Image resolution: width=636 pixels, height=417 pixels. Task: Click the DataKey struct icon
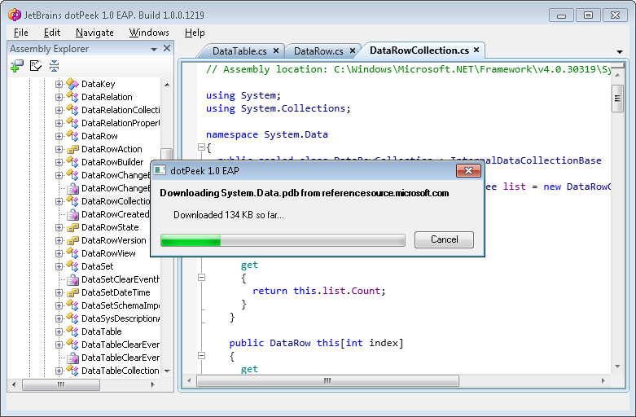72,84
